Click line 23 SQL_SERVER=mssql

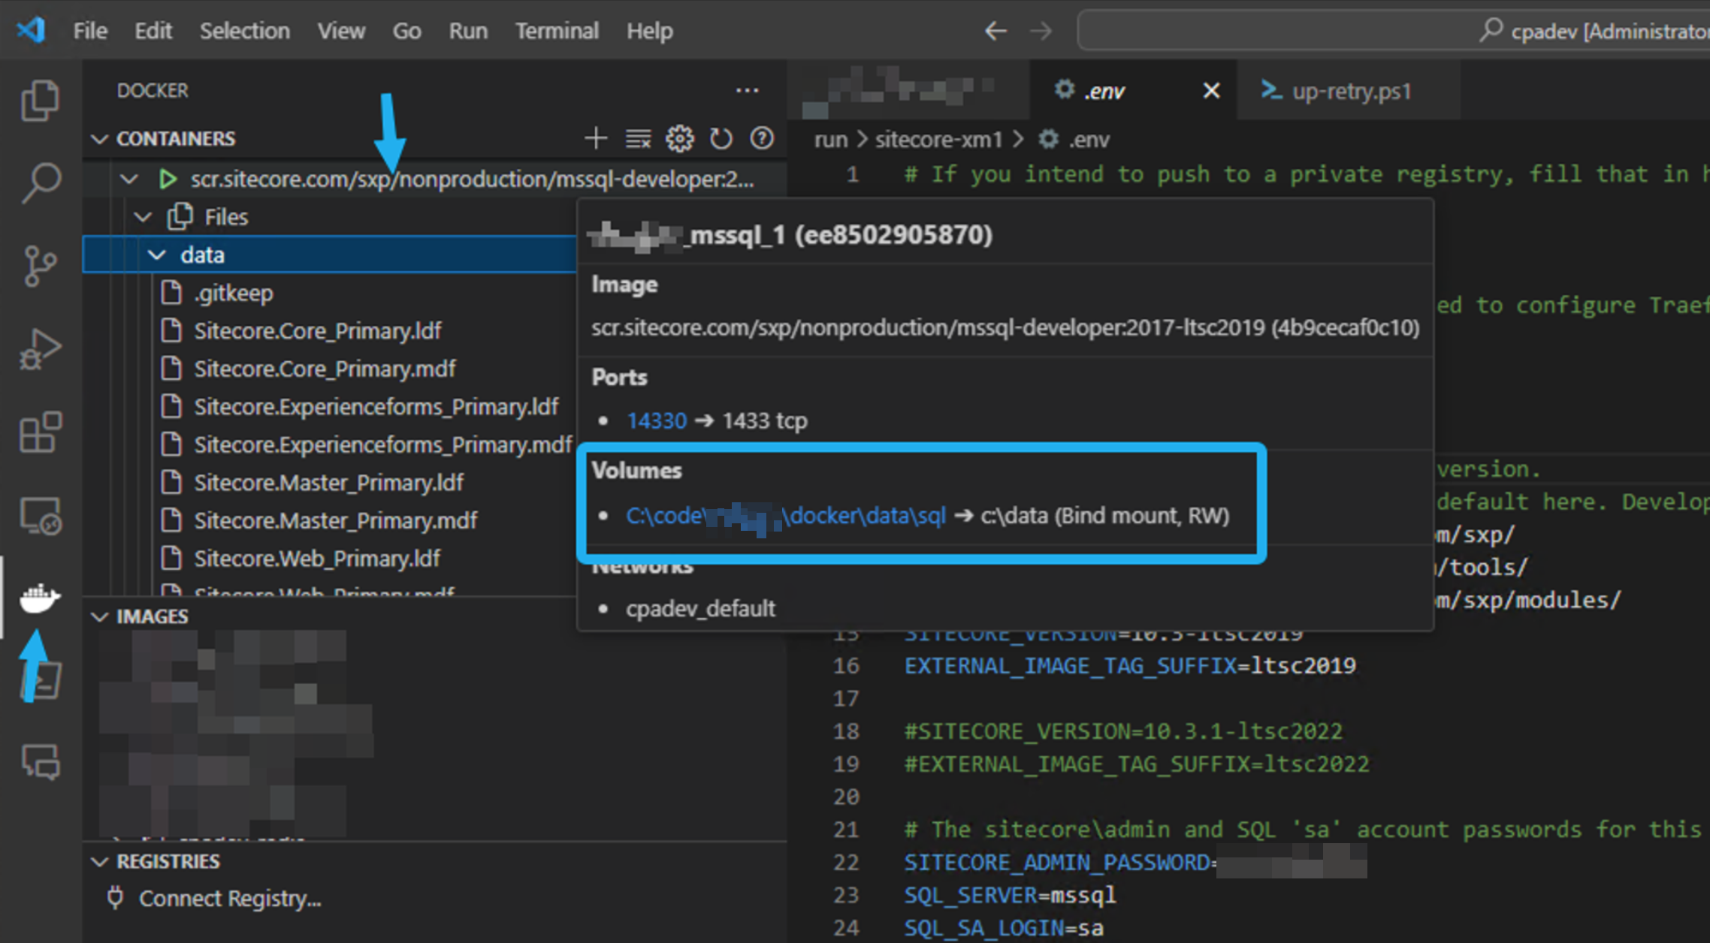[1010, 895]
